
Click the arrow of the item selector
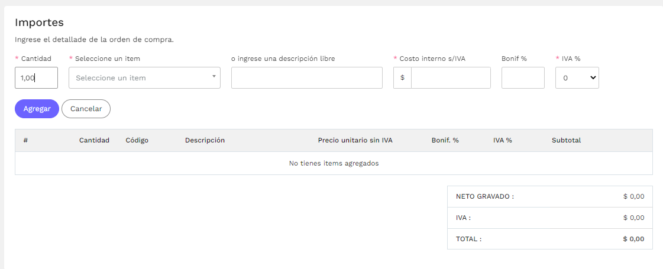[x=214, y=76]
